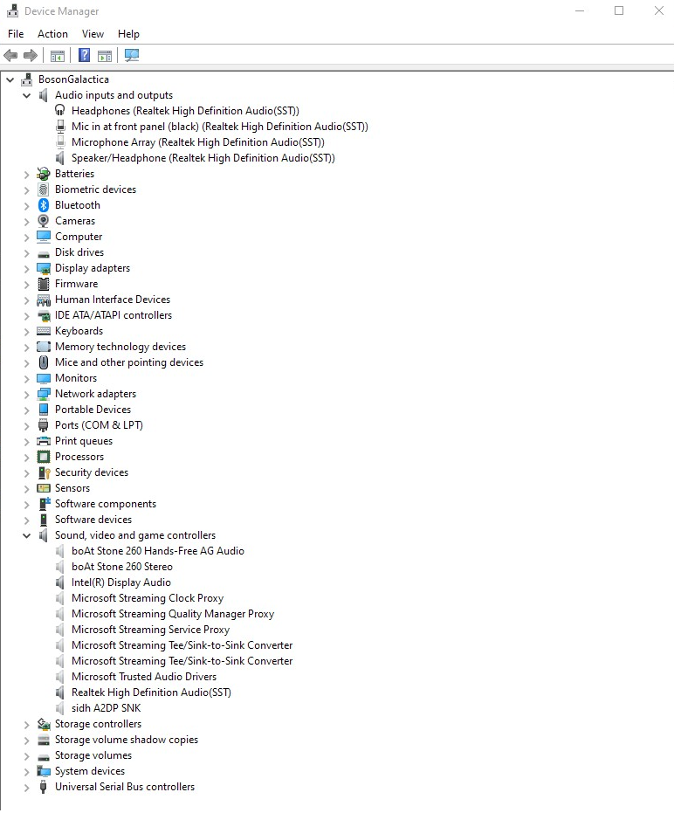Click the action pane toolbar icon
The width and height of the screenshot is (674, 813).
coord(105,55)
